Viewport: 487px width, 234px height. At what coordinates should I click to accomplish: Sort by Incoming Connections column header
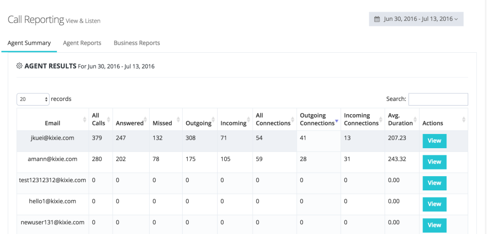(x=361, y=119)
